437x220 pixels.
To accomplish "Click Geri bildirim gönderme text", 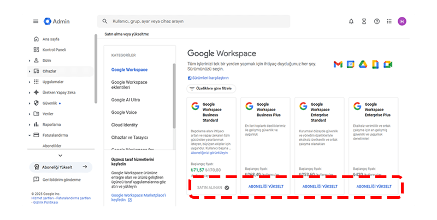I will click(x=61, y=180).
